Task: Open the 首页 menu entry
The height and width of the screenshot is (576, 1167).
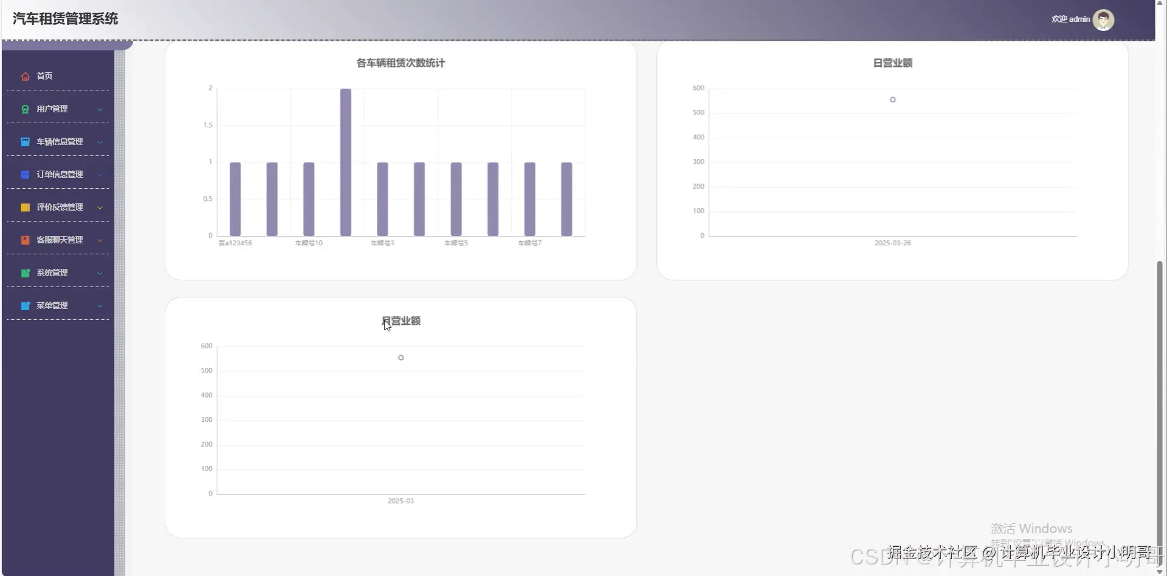Action: click(x=44, y=76)
